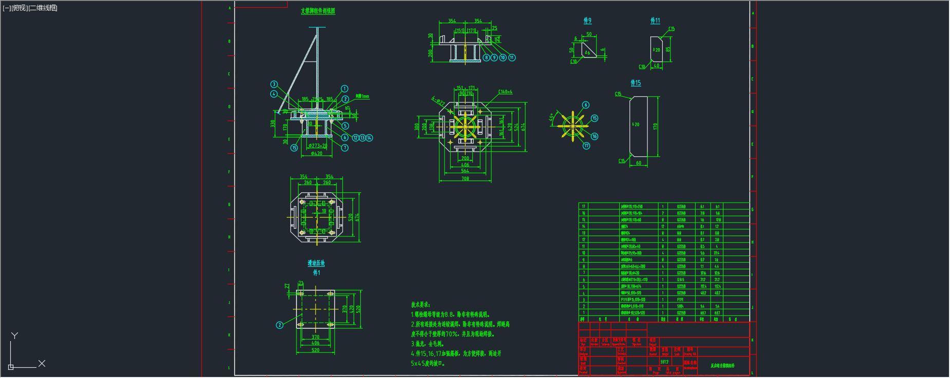Pick the φ420 diameter dimension
The height and width of the screenshot is (378, 950).
(316, 153)
